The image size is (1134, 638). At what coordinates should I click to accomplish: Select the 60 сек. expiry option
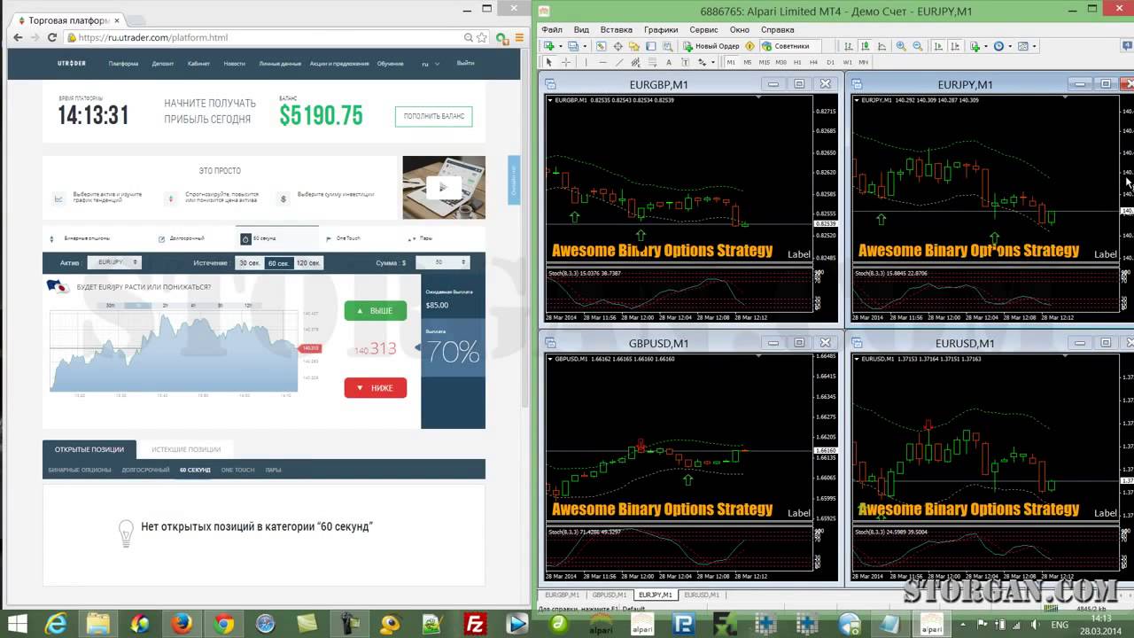[x=279, y=263]
